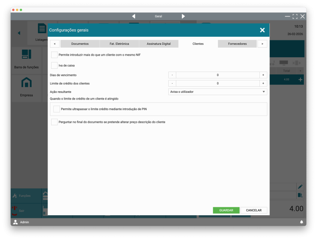Click the Barra de funções icon

[26, 54]
